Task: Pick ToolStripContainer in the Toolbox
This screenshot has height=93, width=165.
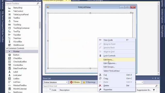Action: (21, 28)
